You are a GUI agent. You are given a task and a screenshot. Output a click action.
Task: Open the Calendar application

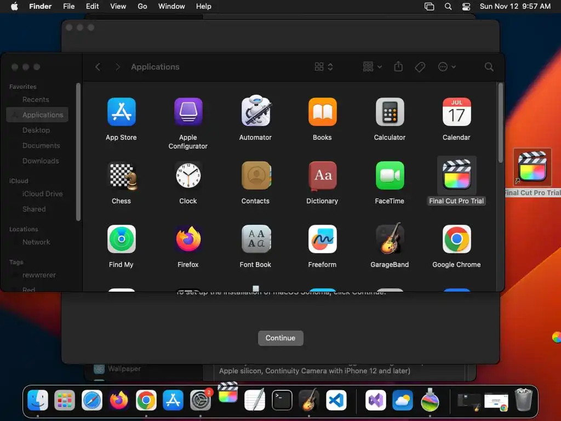pos(456,112)
